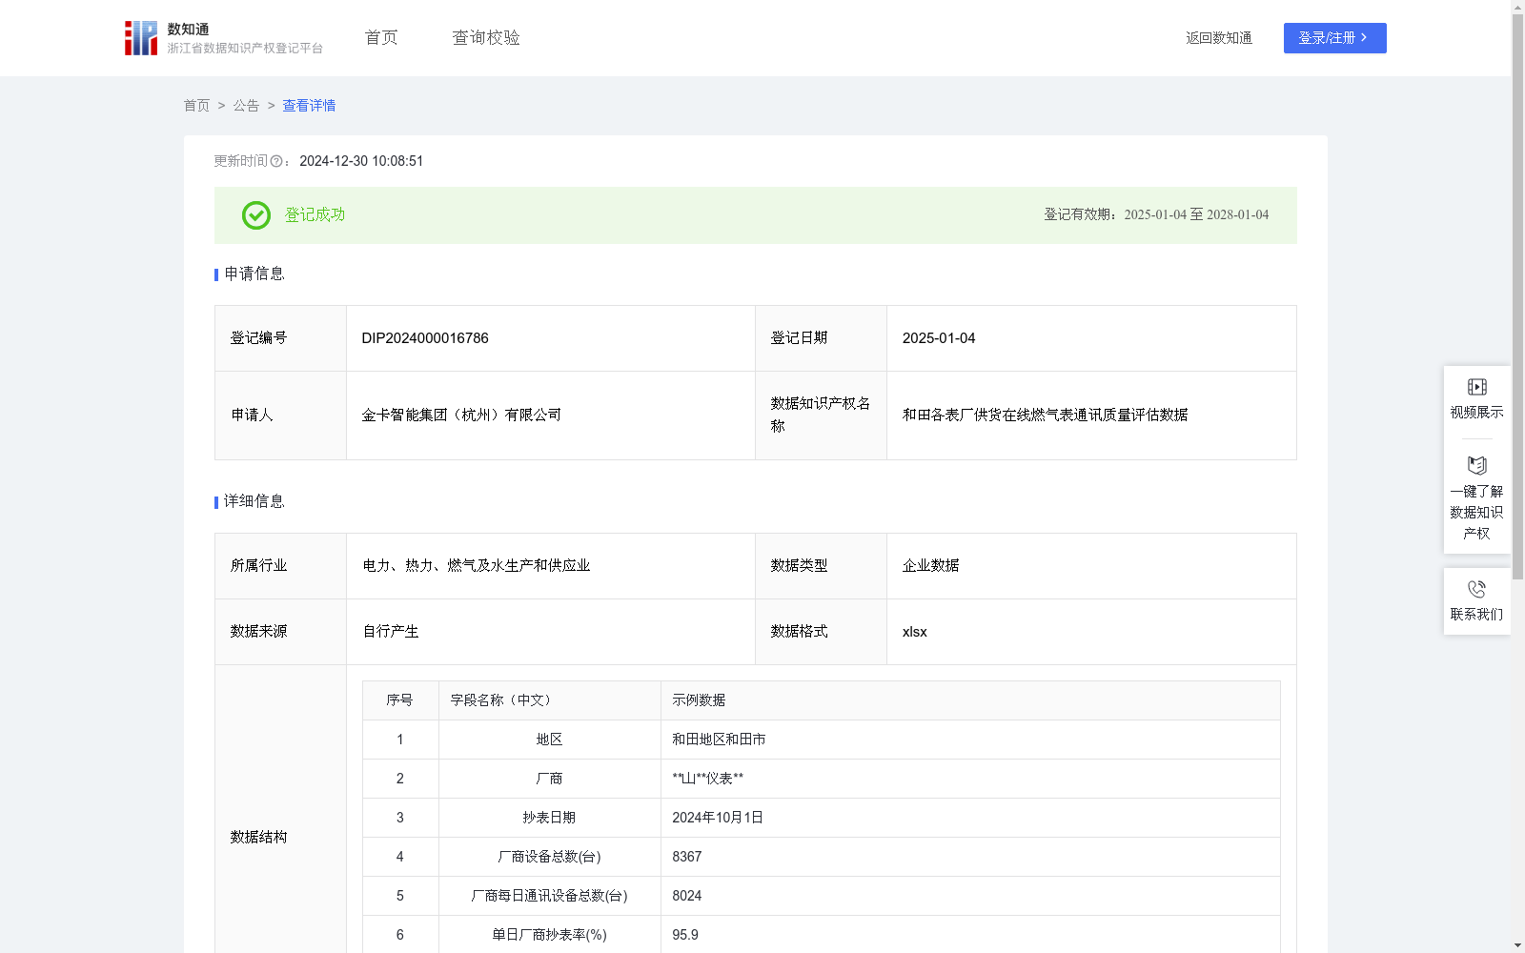Click the 抄表日期 field name cell
This screenshot has width=1525, height=953.
click(549, 818)
